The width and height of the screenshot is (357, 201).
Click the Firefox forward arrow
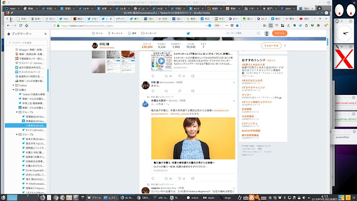coord(15,26)
